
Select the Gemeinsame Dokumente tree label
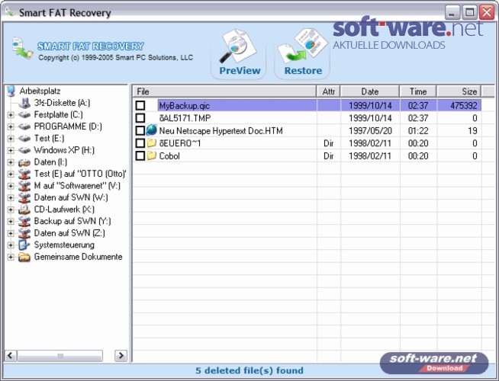79,257
